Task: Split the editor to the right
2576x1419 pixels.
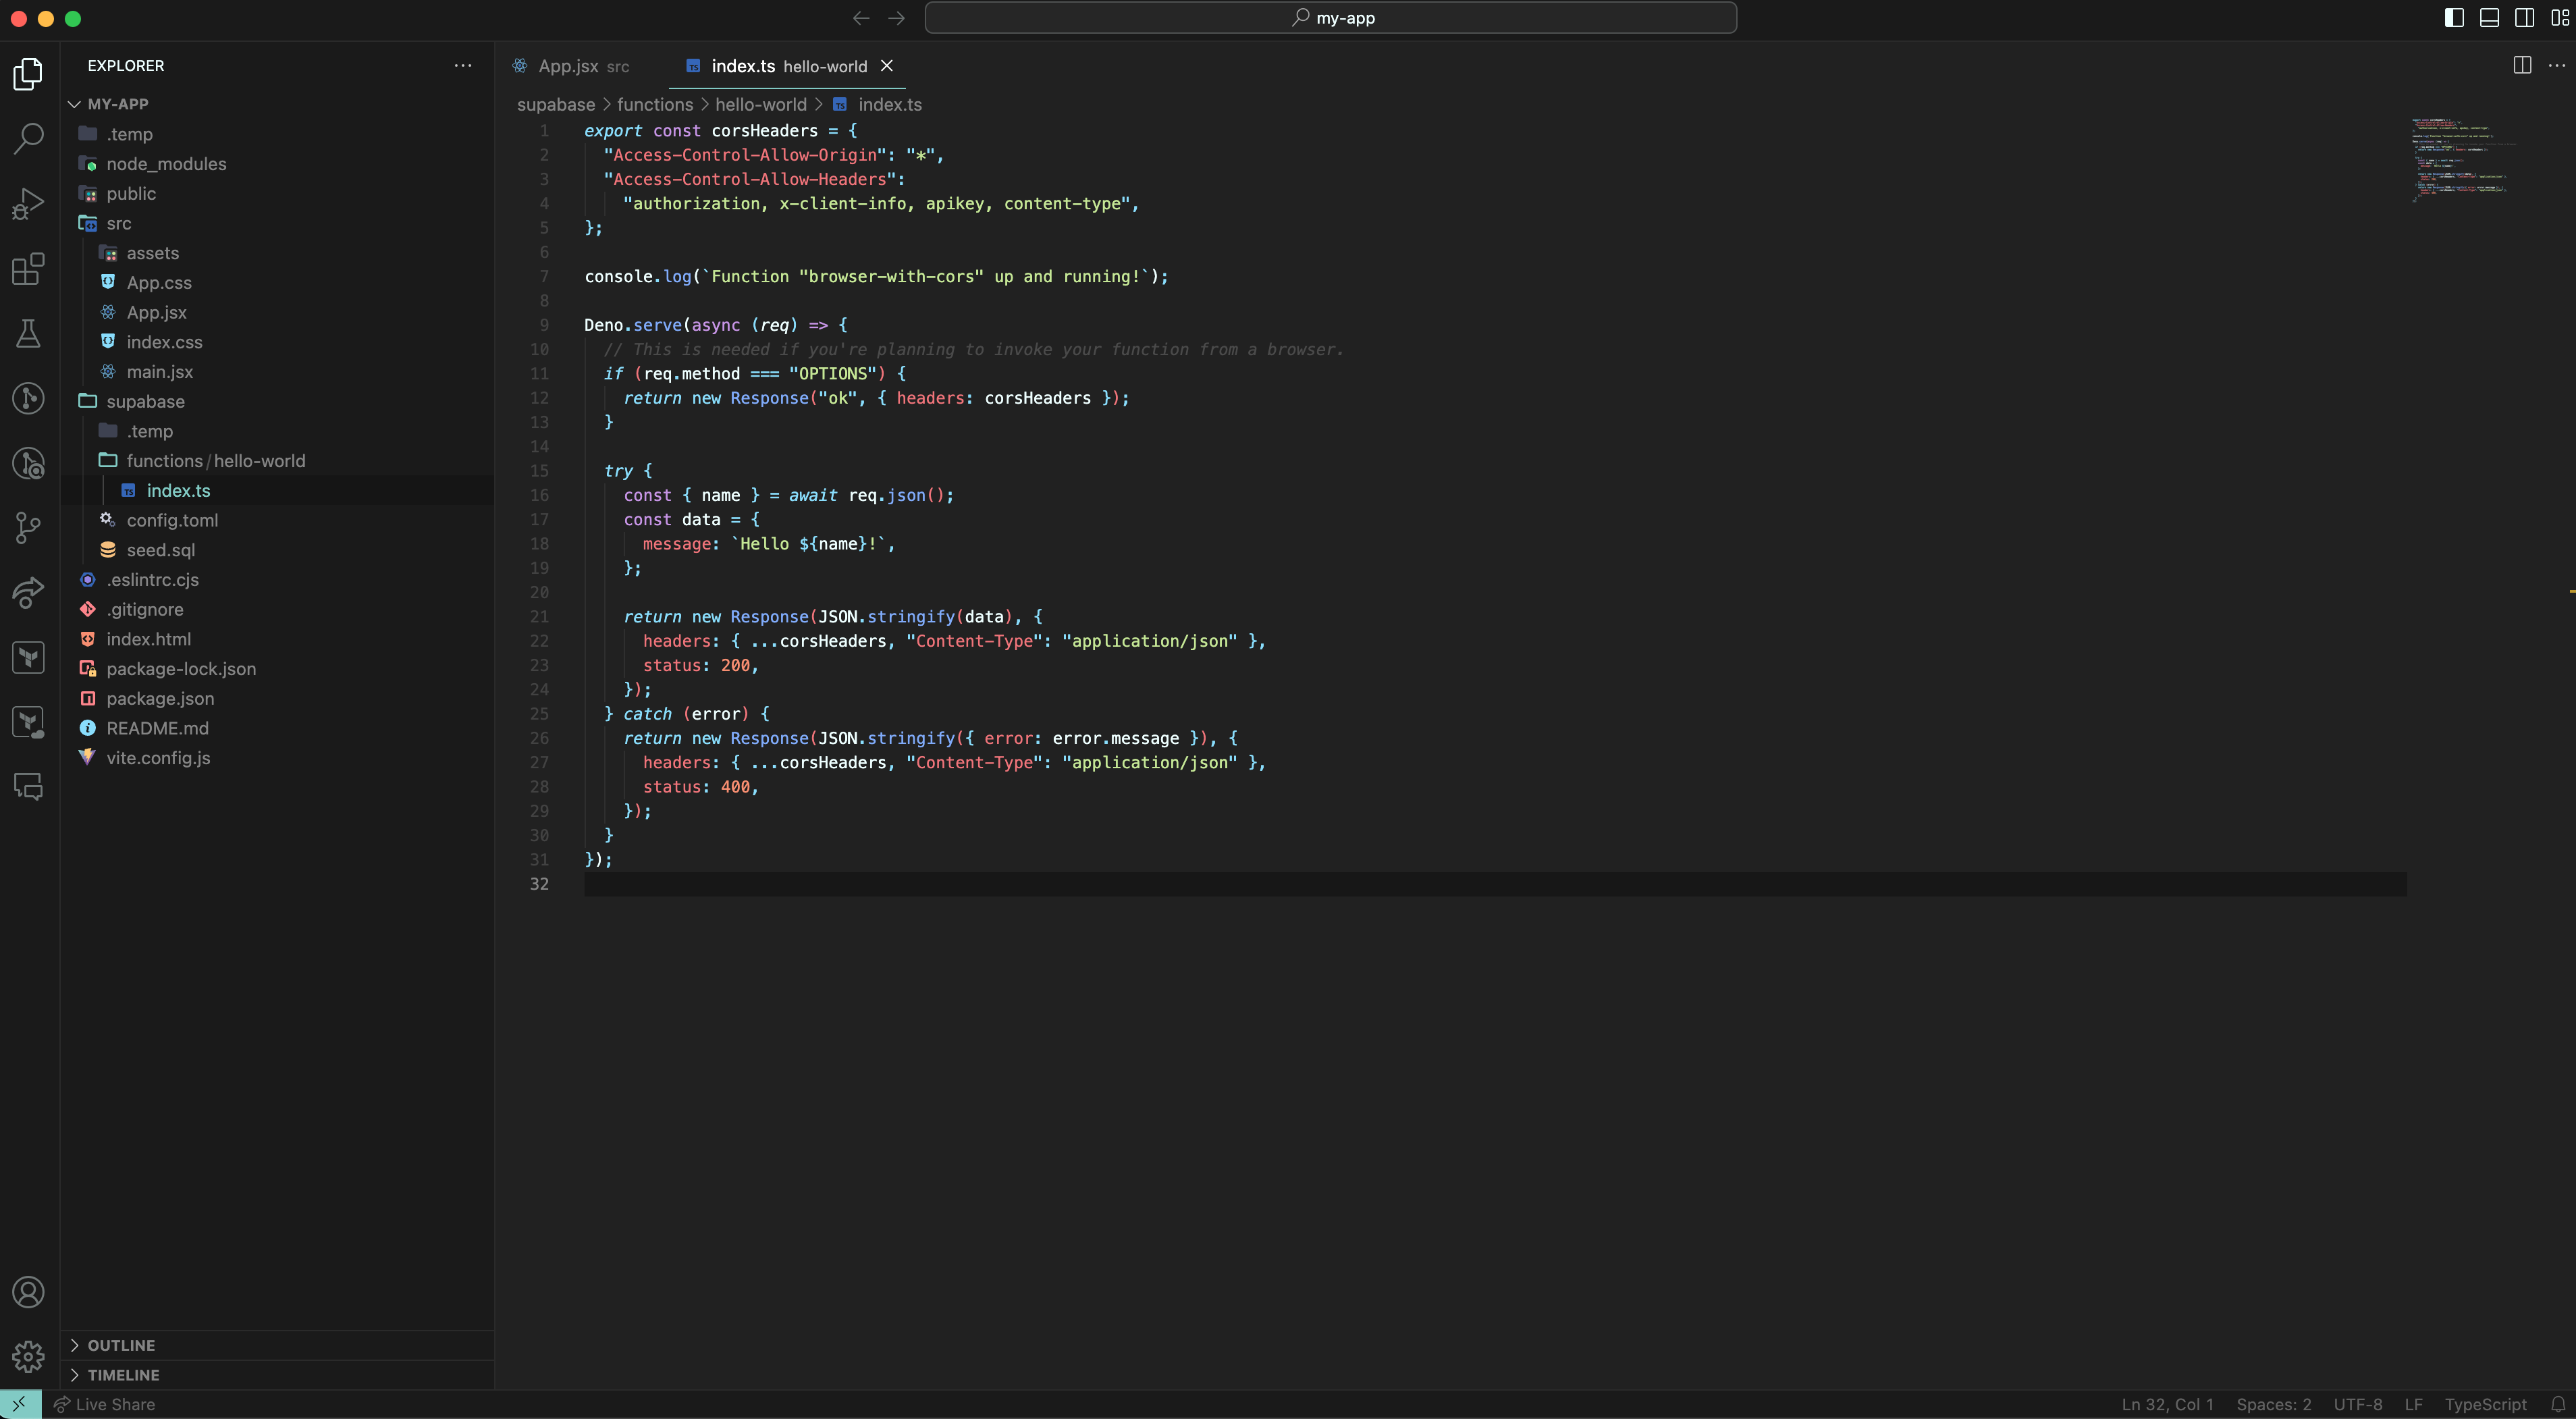Action: pyautogui.click(x=2522, y=65)
